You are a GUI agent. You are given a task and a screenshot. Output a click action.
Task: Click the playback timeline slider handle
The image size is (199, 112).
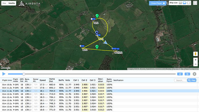click(24, 74)
